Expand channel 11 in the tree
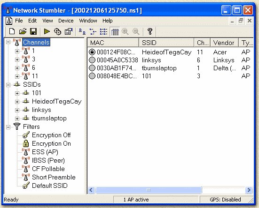Image resolution: width=259 pixels, height=208 pixels. [x=17, y=76]
